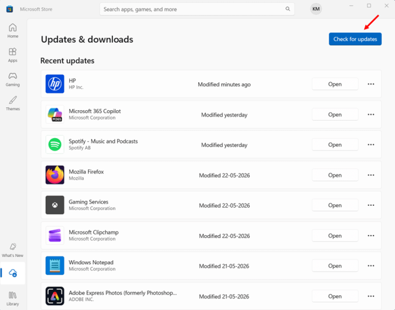Screen dimensions: 395x310
Task: Click the 'ADOBE INC.' publisher text
Action: (81, 300)
